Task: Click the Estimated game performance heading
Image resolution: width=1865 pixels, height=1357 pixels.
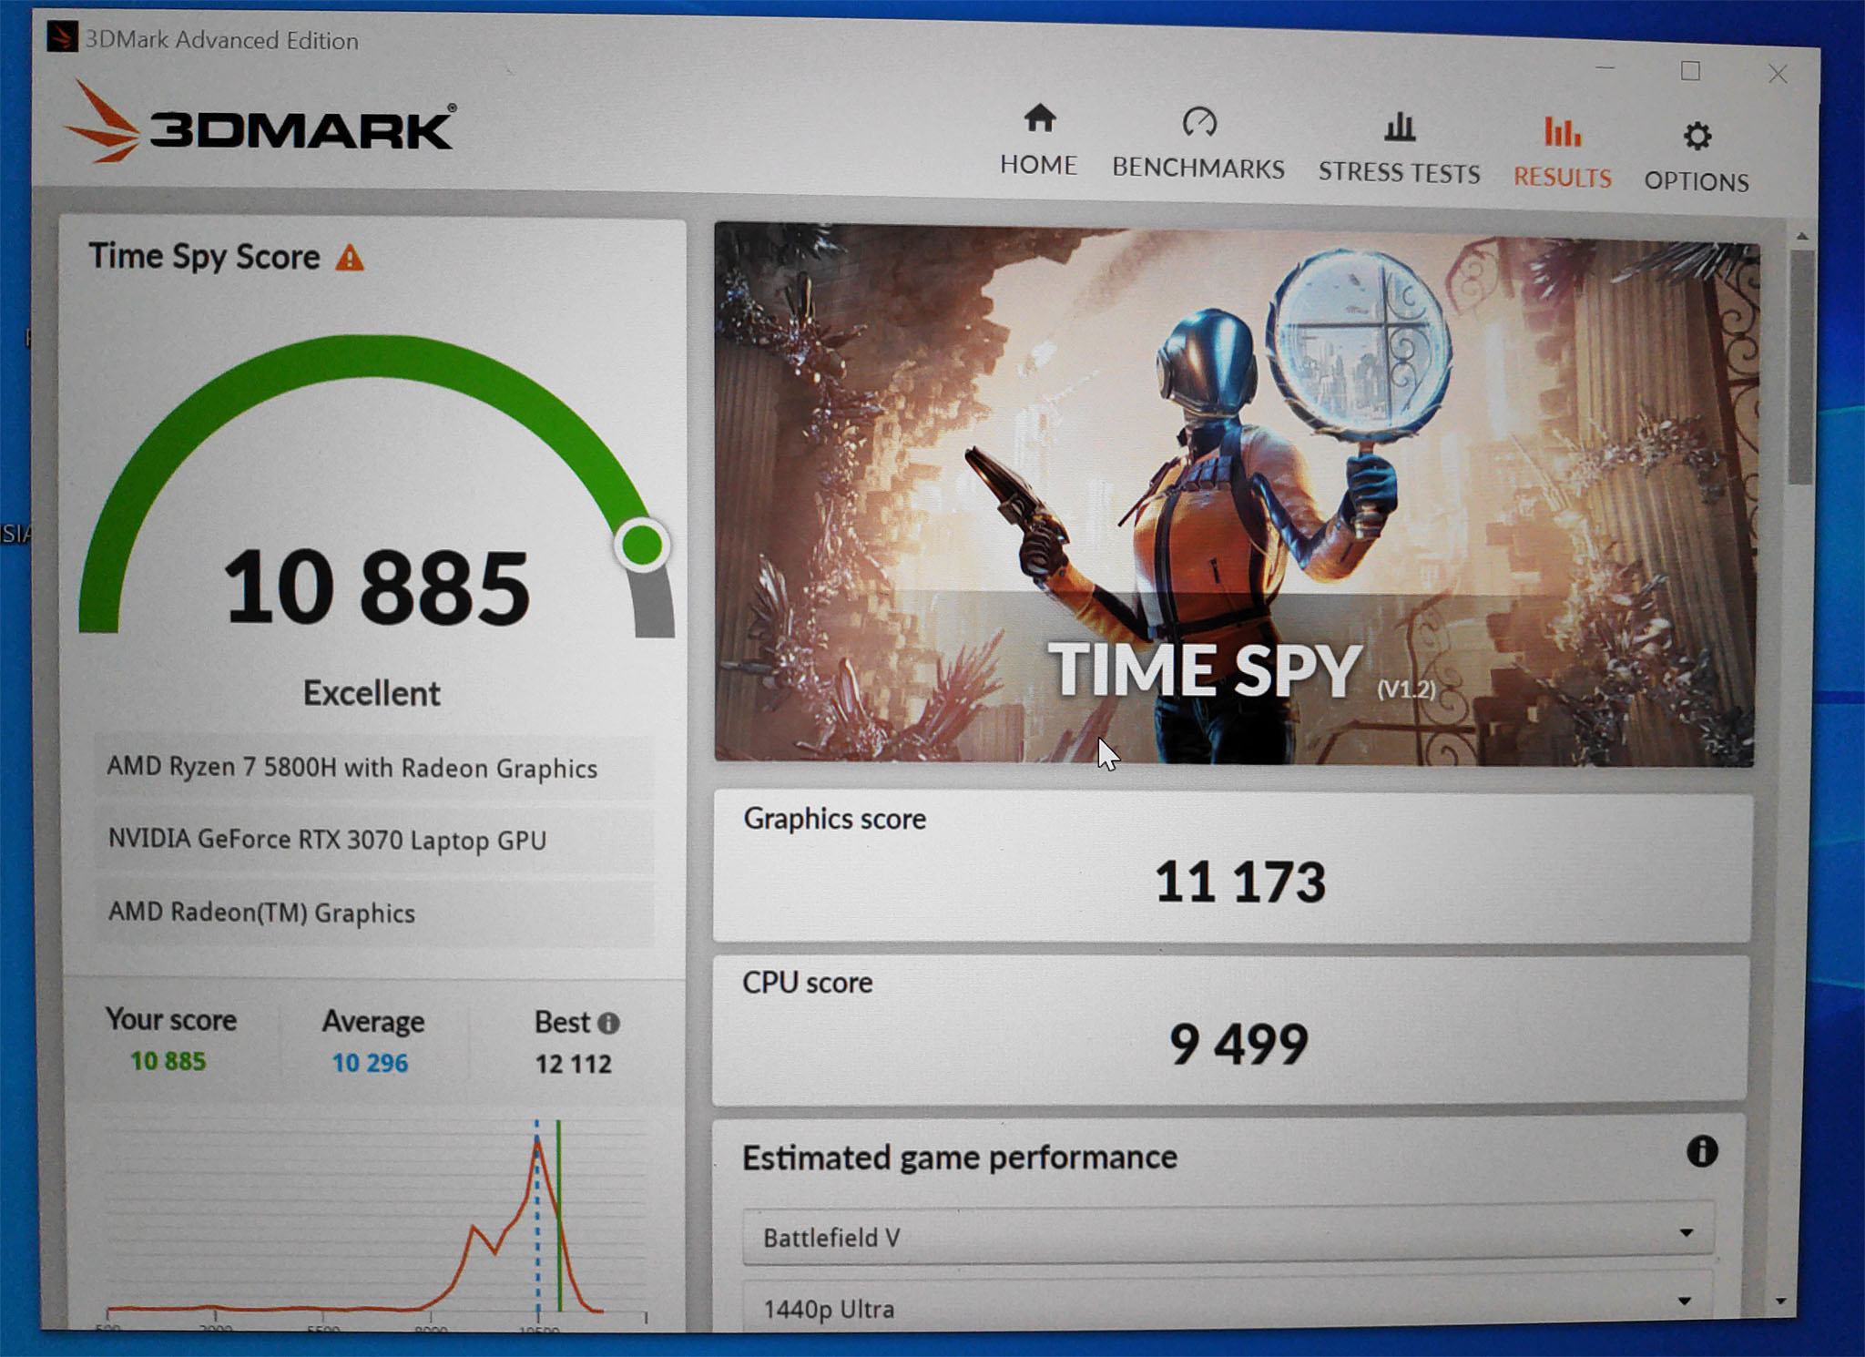Action: pyautogui.click(x=960, y=1158)
